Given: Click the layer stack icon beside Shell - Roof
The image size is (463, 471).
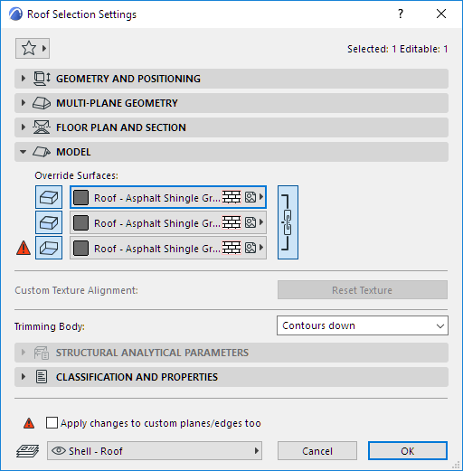Looking at the screenshot, I should click(27, 451).
